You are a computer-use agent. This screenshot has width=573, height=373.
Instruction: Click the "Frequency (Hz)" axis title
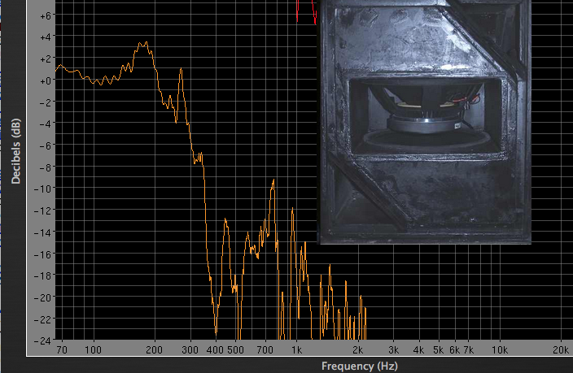coord(360,366)
